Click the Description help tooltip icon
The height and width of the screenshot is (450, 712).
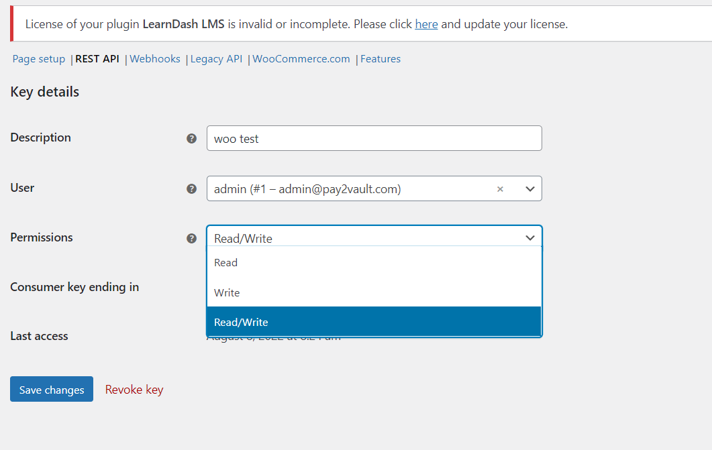(x=192, y=138)
